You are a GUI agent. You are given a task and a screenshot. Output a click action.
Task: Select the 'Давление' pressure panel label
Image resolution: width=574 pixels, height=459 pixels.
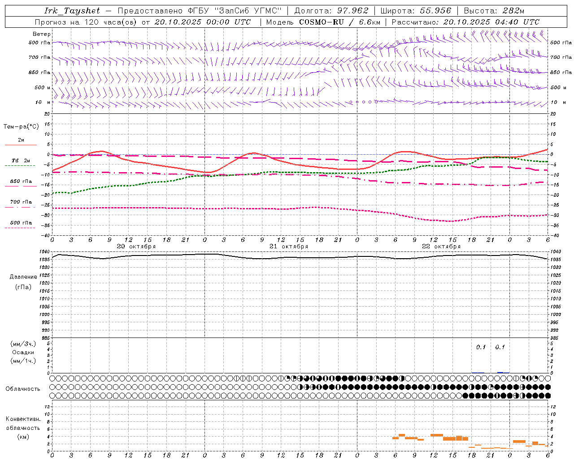click(23, 277)
